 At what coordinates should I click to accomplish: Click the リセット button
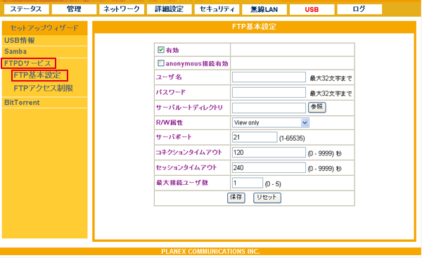click(x=267, y=198)
